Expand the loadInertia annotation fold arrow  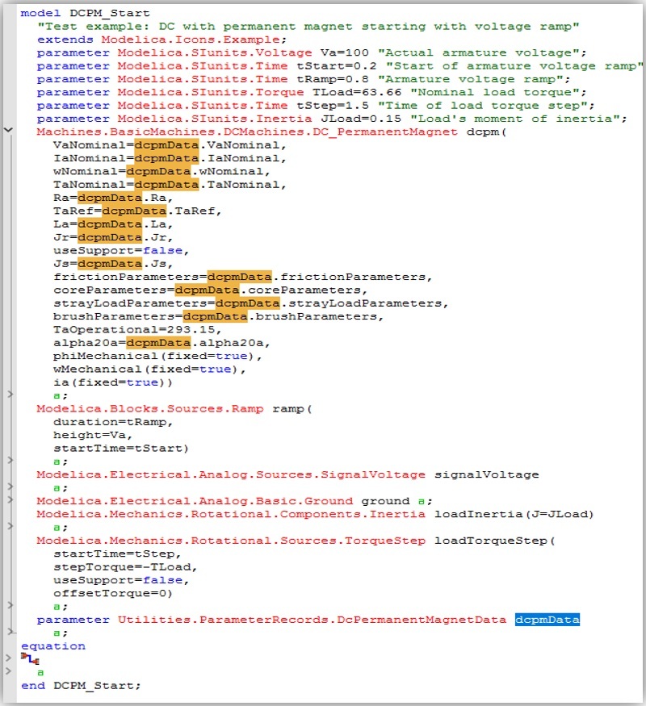pos(10,526)
